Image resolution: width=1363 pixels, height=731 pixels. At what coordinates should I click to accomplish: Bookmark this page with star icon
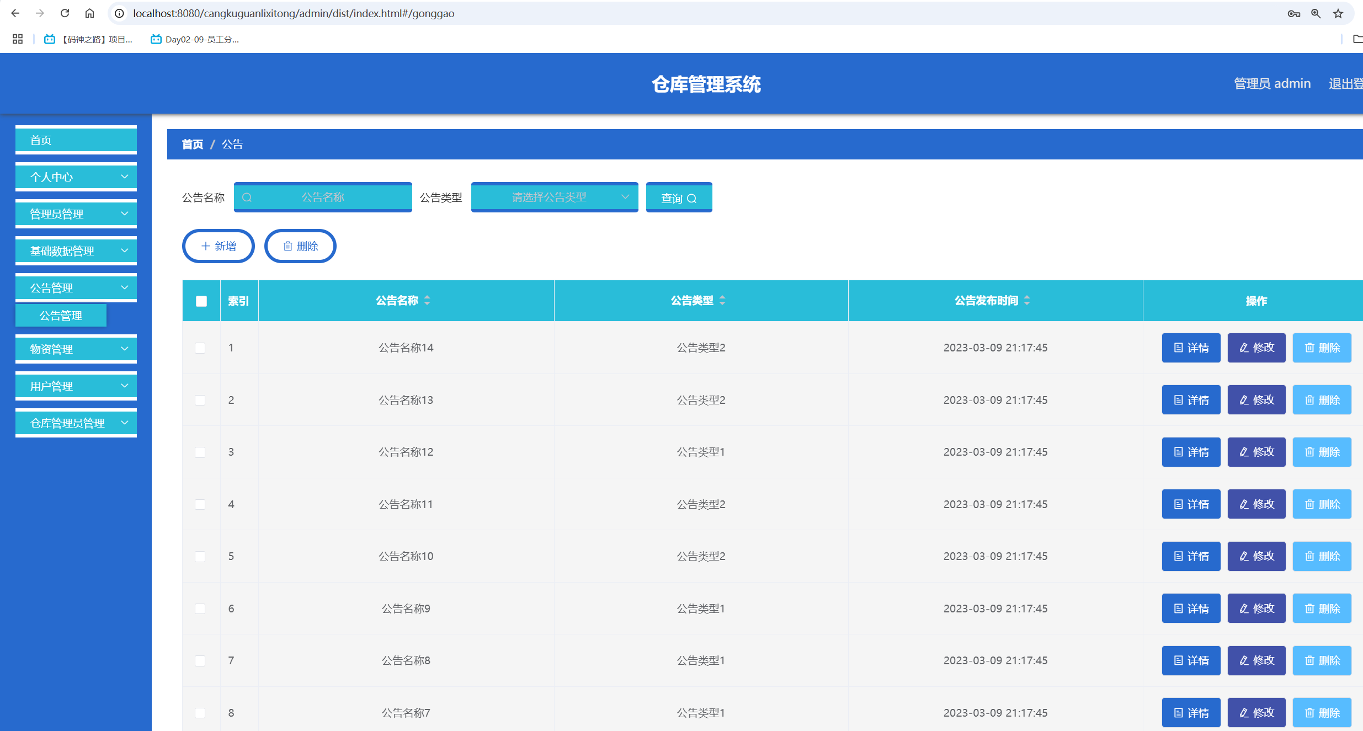coord(1338,14)
